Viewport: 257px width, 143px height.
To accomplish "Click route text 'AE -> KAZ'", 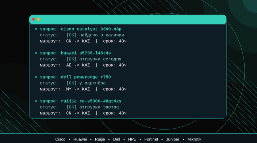I will click(x=78, y=65).
